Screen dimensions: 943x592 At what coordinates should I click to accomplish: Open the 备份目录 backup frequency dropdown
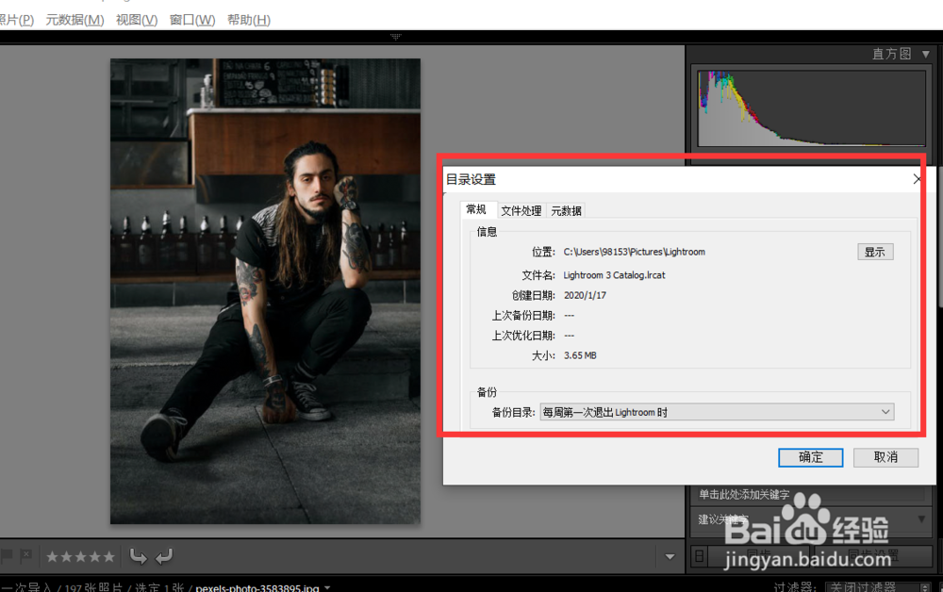pyautogui.click(x=885, y=412)
